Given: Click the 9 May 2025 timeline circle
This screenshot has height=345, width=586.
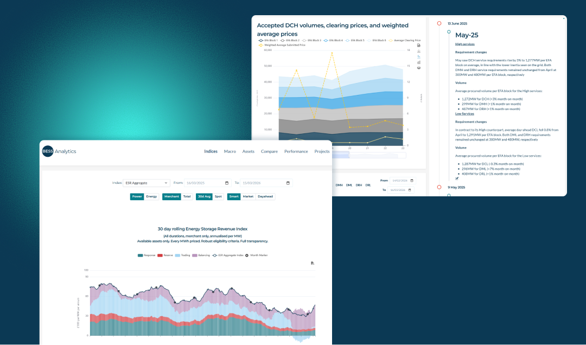Looking at the screenshot, I should 439,187.
